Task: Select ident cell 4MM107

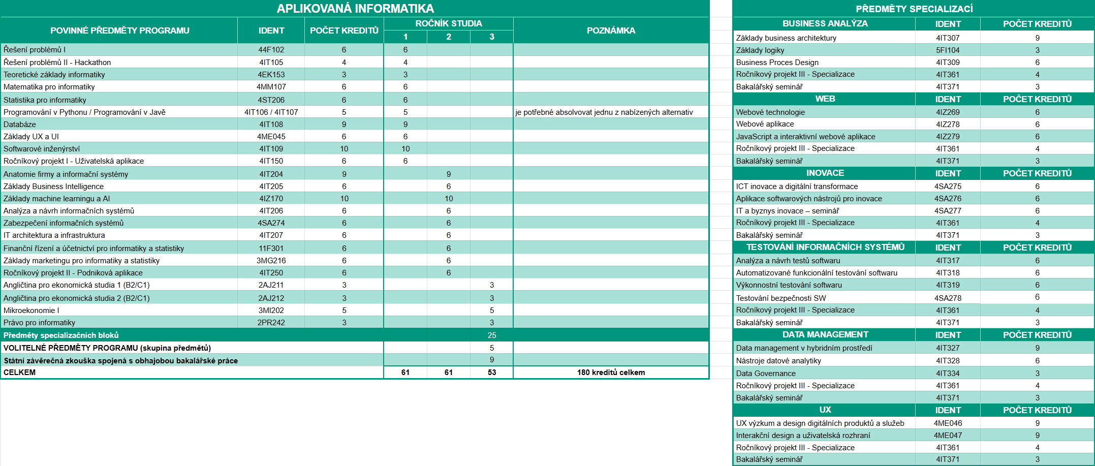Action: pos(271,87)
